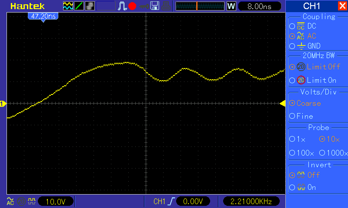Click the CH1 panel title
348x208 pixels.
coord(311,6)
